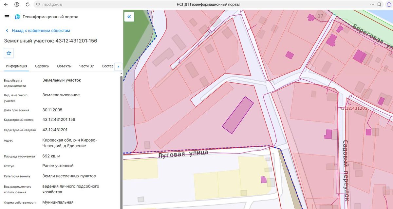Click the date 30.11.2005
This screenshot has width=393, height=209.
[x=52, y=110]
